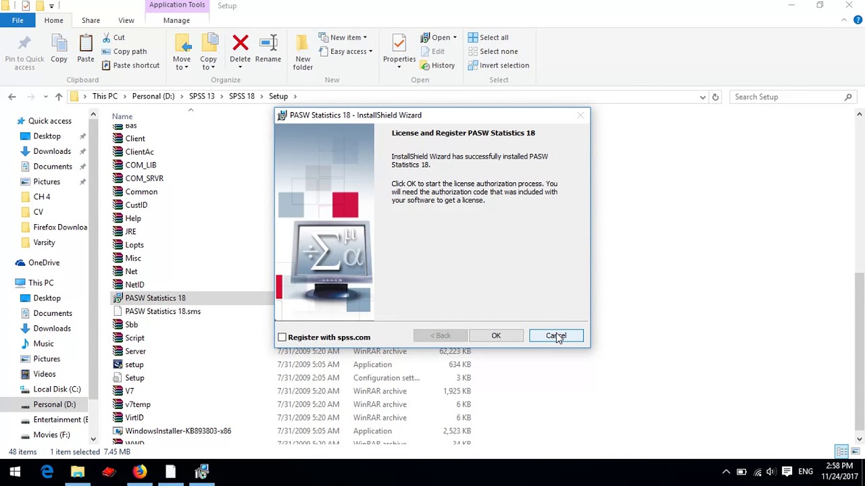Click the Windows Start button
The height and width of the screenshot is (486, 865).
click(15, 472)
